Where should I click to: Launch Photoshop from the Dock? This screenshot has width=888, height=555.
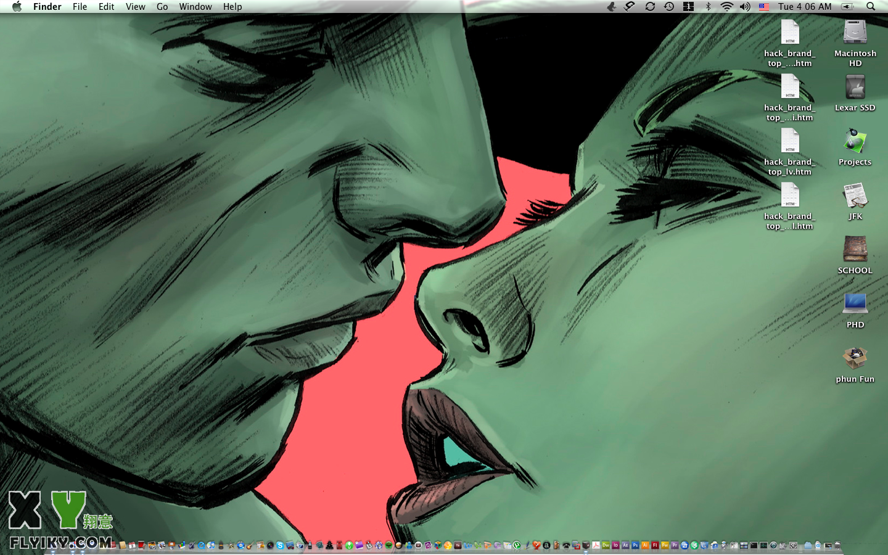click(635, 545)
